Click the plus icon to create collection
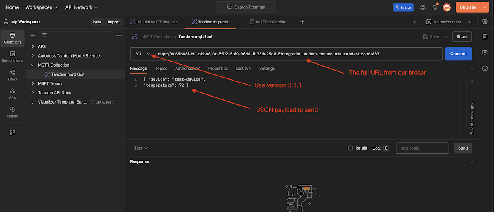 coord(33,35)
